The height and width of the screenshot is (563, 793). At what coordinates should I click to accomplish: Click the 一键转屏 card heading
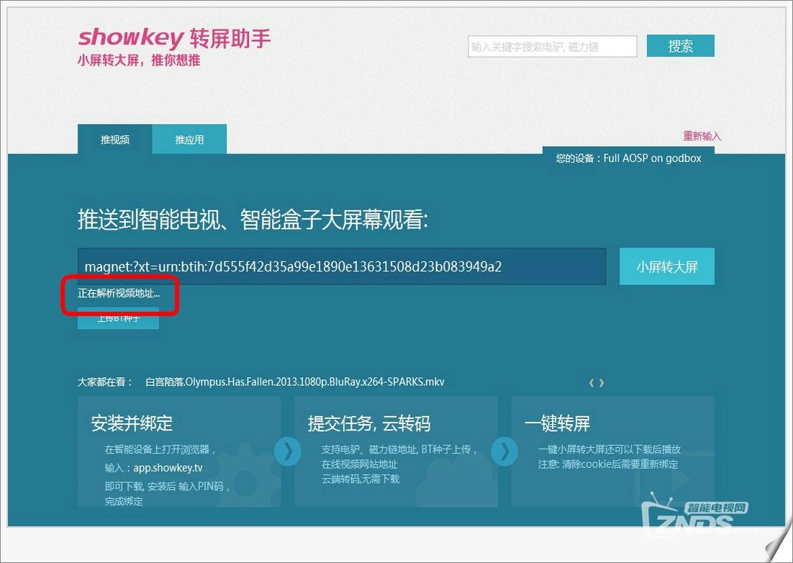557,423
